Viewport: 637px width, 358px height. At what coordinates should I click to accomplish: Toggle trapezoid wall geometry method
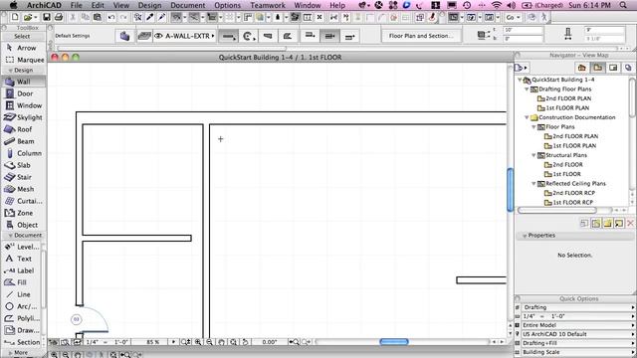point(268,36)
